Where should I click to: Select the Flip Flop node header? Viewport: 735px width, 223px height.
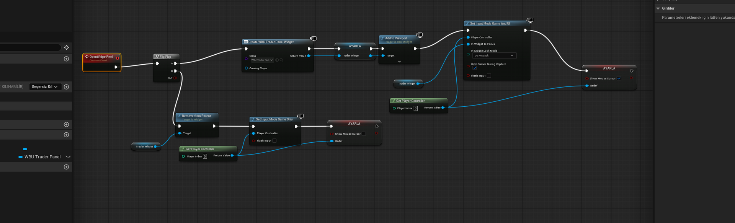point(167,57)
